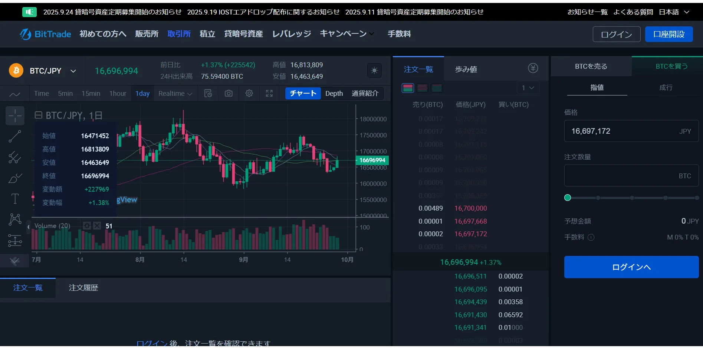Click the yen currency icon in order book
703x348 pixels.
533,68
